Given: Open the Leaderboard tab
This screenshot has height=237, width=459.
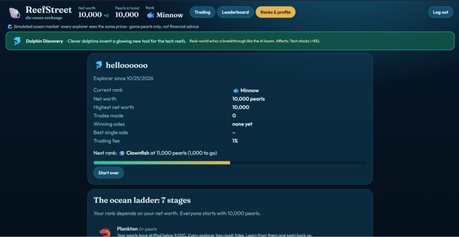Looking at the screenshot, I should tap(235, 12).
